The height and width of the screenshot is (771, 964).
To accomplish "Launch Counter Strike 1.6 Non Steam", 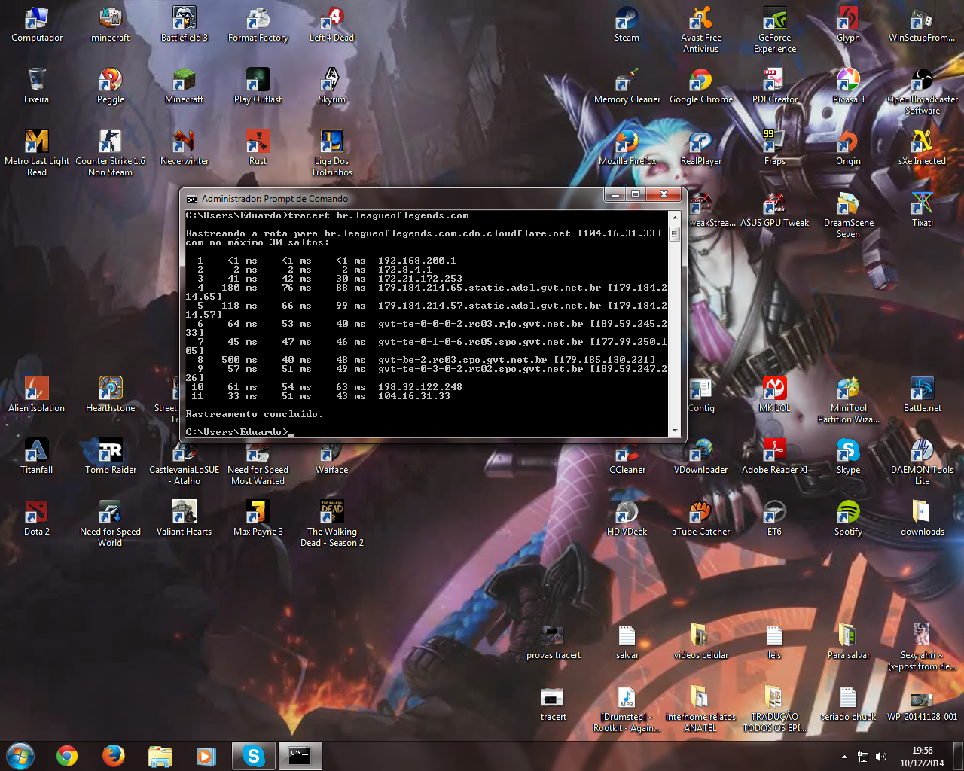I will point(111,154).
